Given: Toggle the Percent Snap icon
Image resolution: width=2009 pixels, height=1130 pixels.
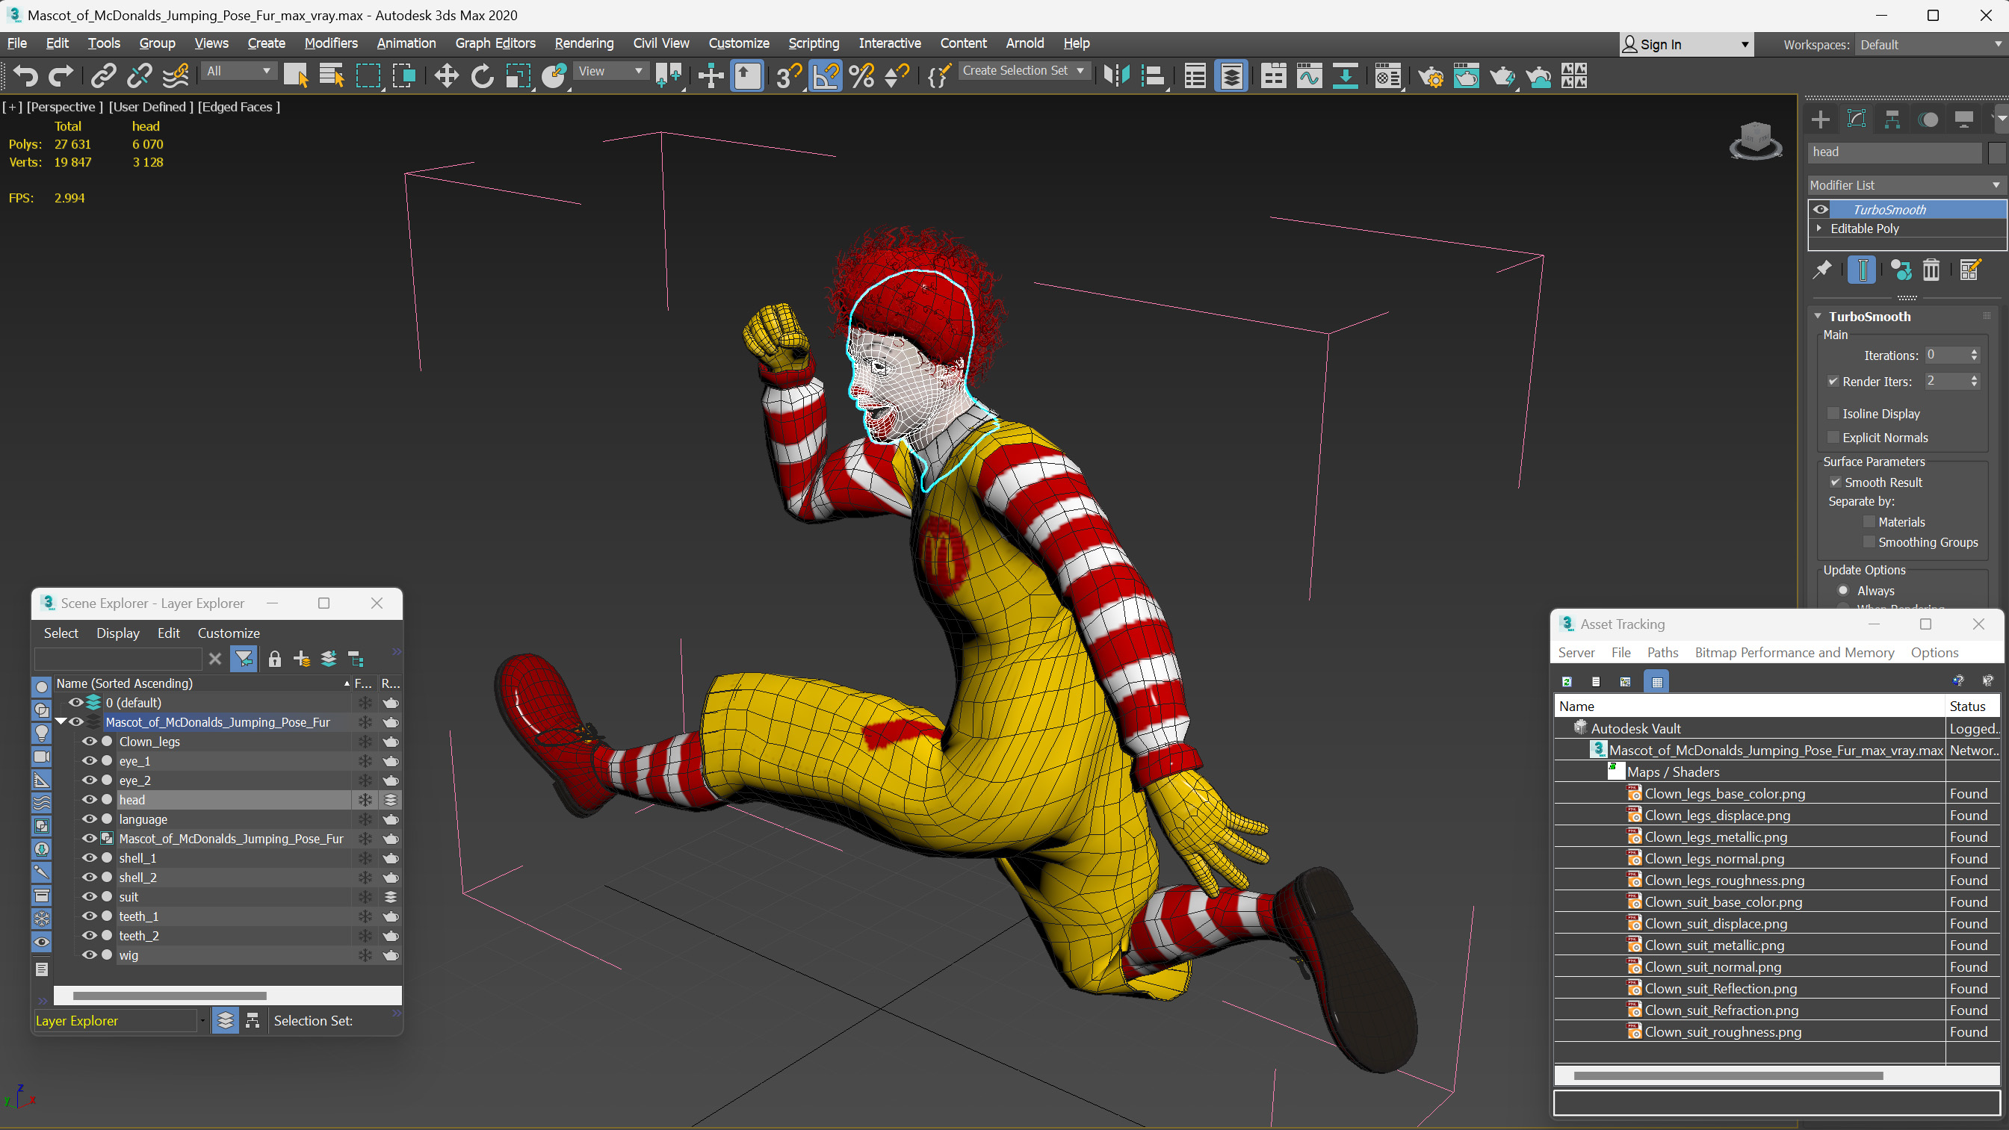Looking at the screenshot, I should 861,75.
